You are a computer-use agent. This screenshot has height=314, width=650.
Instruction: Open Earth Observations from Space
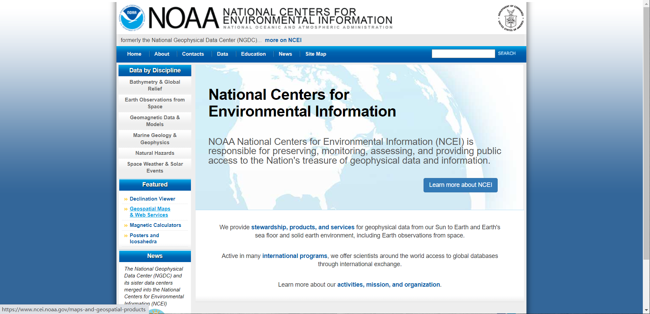[x=155, y=103]
